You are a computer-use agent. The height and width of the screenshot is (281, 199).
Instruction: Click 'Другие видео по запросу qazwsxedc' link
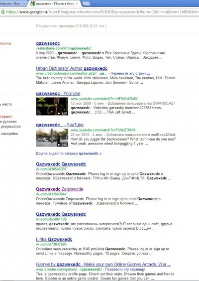click(69, 153)
